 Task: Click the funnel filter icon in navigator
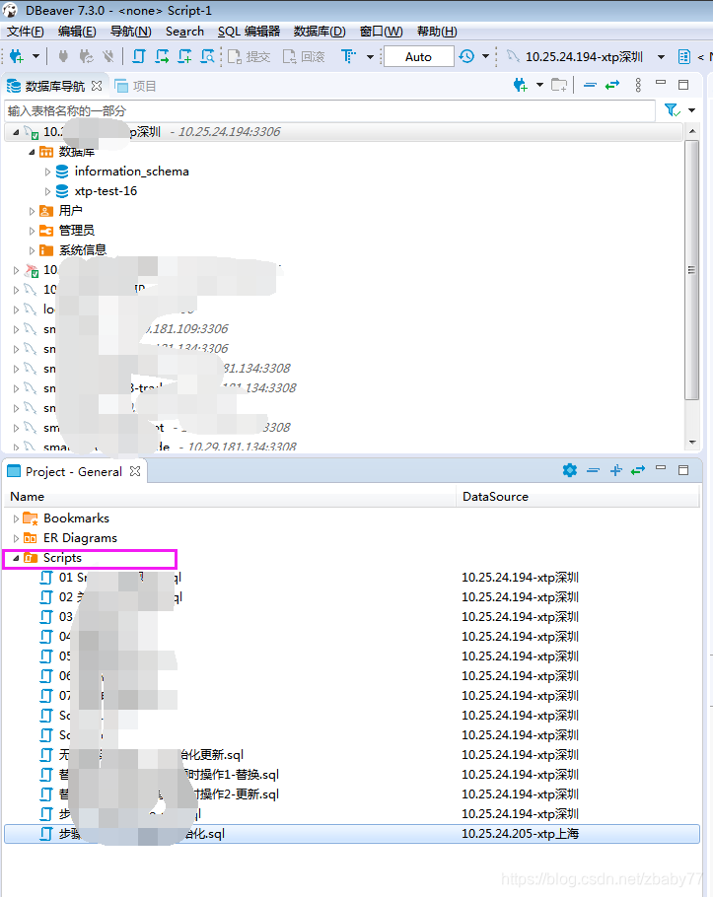[672, 109]
